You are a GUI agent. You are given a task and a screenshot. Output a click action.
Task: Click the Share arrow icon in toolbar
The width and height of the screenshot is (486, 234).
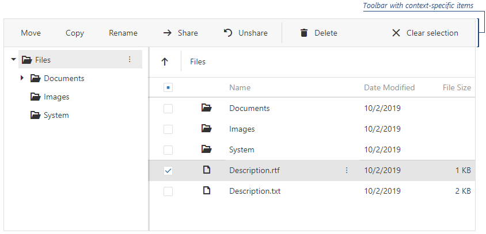[168, 33]
